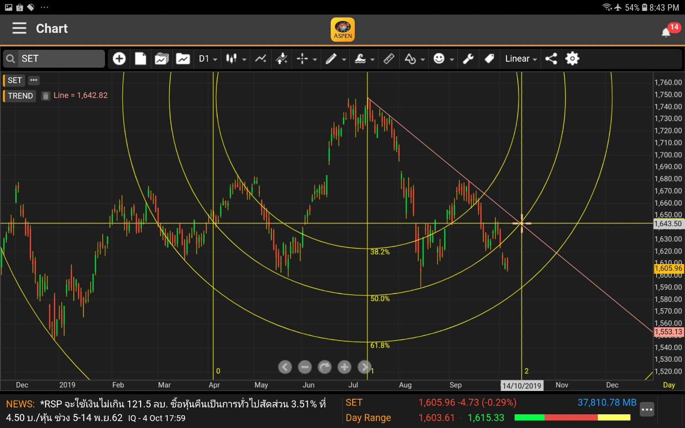Screen dimensions: 685x428
Task: Share the chart
Action: (x=551, y=58)
